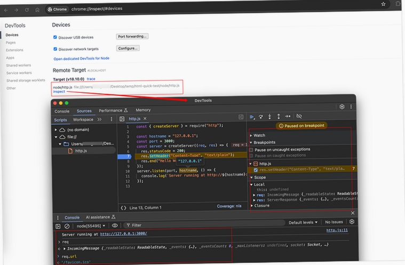Bookmark this page with the star icon
Viewport: 405px width, 265px height.
coord(383,4)
